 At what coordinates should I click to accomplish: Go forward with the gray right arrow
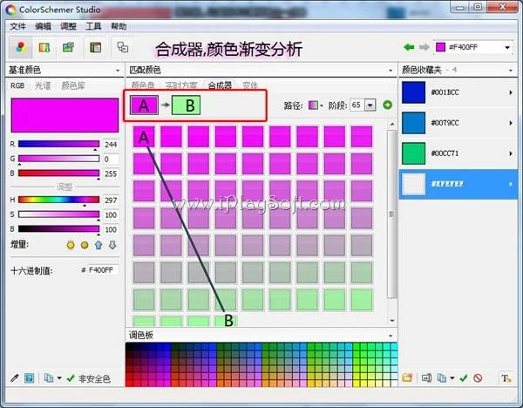pos(424,47)
